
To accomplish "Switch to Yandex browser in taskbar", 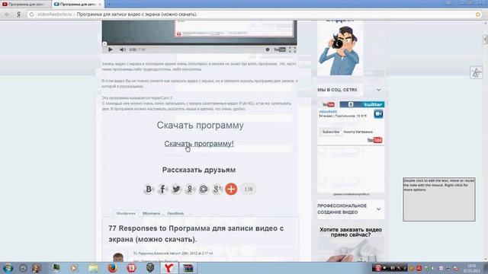I will coord(169,268).
